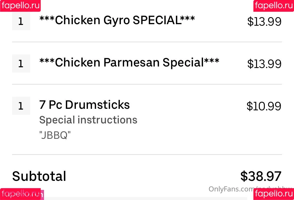294x200 pixels.
Task: Click the Subtotal label
Action: (39, 176)
